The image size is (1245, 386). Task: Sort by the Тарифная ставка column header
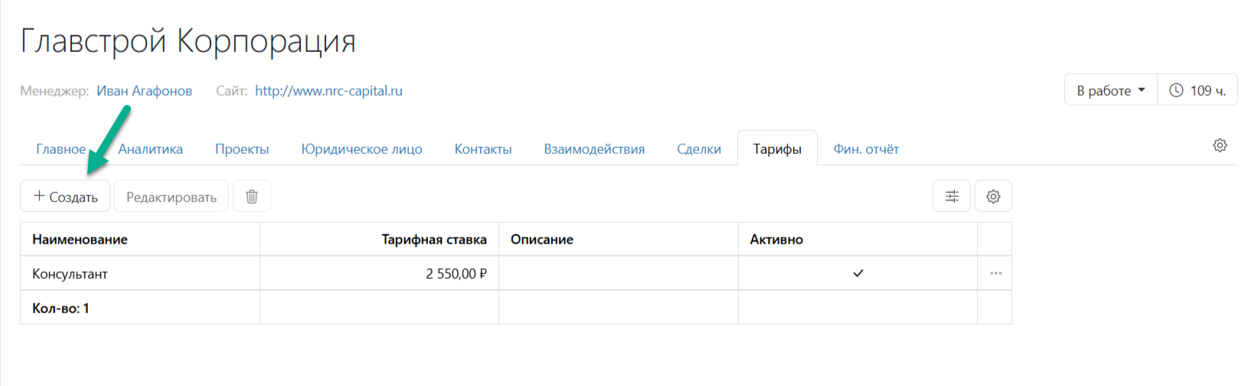(x=434, y=239)
